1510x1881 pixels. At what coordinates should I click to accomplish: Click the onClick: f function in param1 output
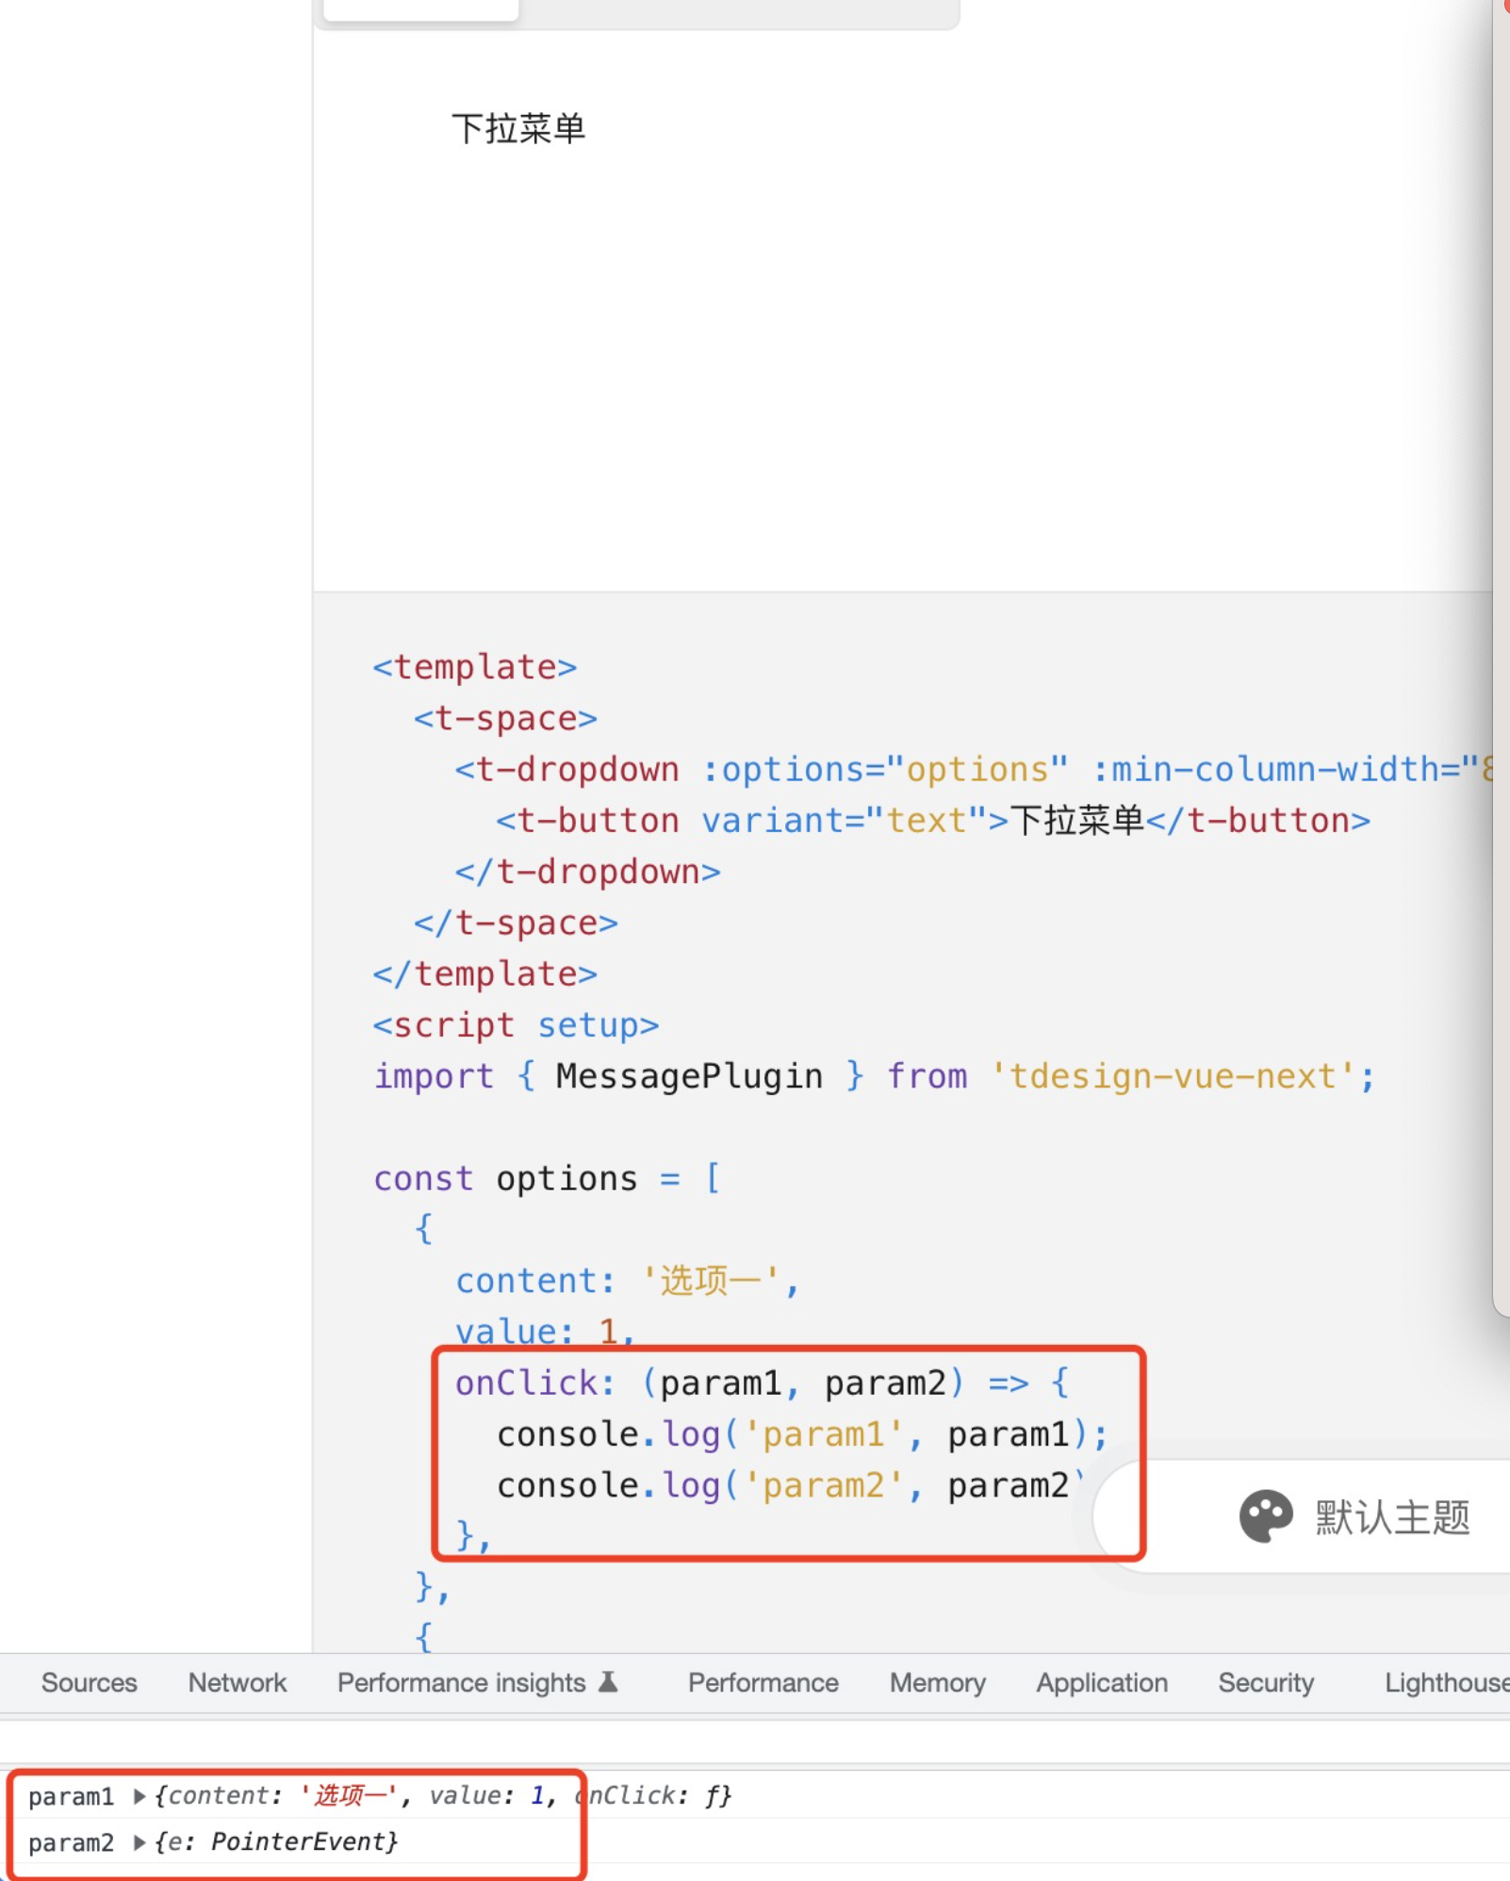point(653,1795)
